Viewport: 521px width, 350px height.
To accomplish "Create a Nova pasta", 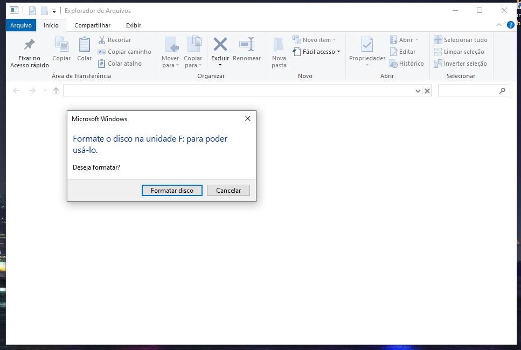I will pos(279,52).
